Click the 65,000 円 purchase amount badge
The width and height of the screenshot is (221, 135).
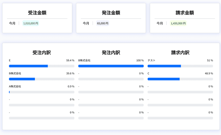[103, 23]
